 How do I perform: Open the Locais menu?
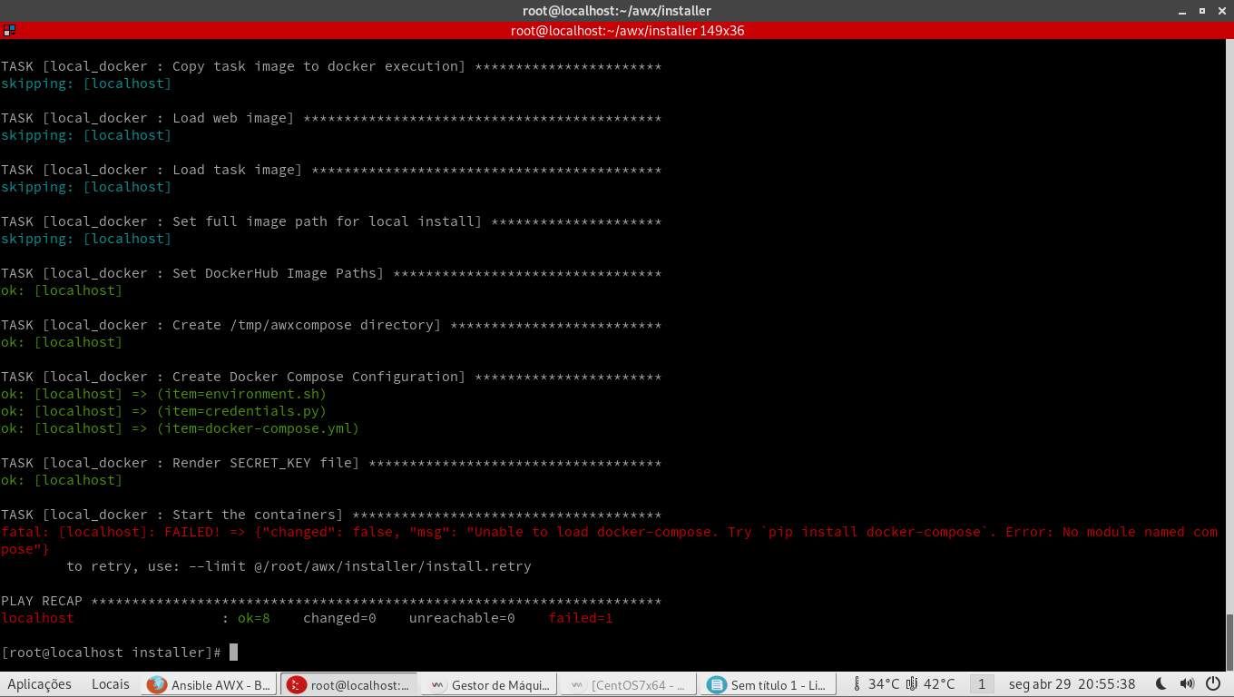click(x=111, y=684)
